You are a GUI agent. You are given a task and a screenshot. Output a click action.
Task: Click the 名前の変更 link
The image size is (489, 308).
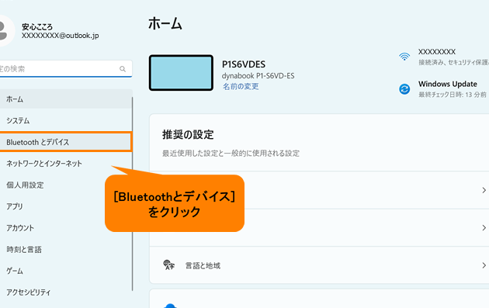241,86
